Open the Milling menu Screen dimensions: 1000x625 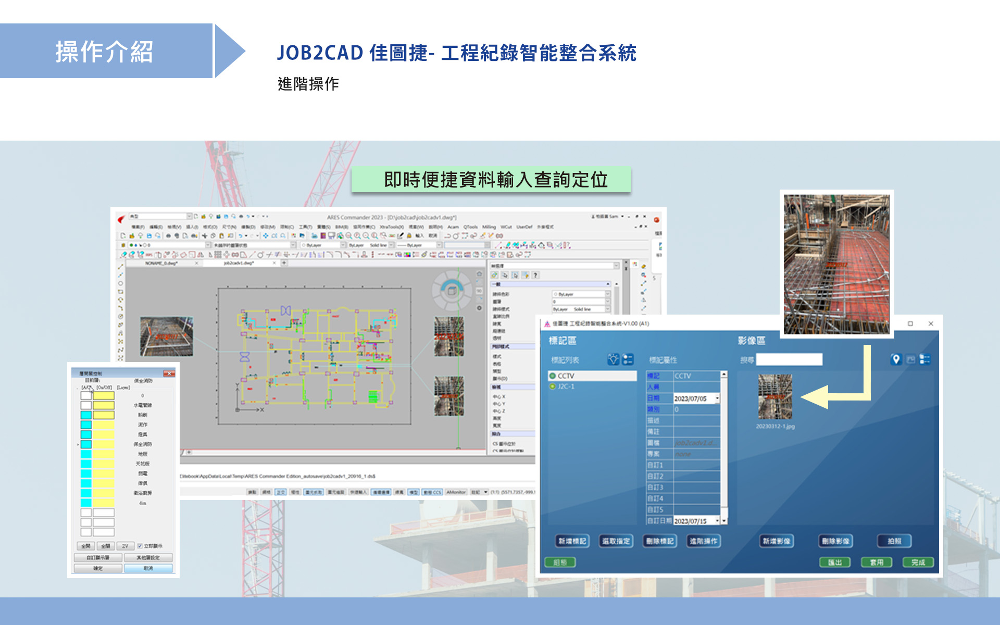pyautogui.click(x=489, y=227)
